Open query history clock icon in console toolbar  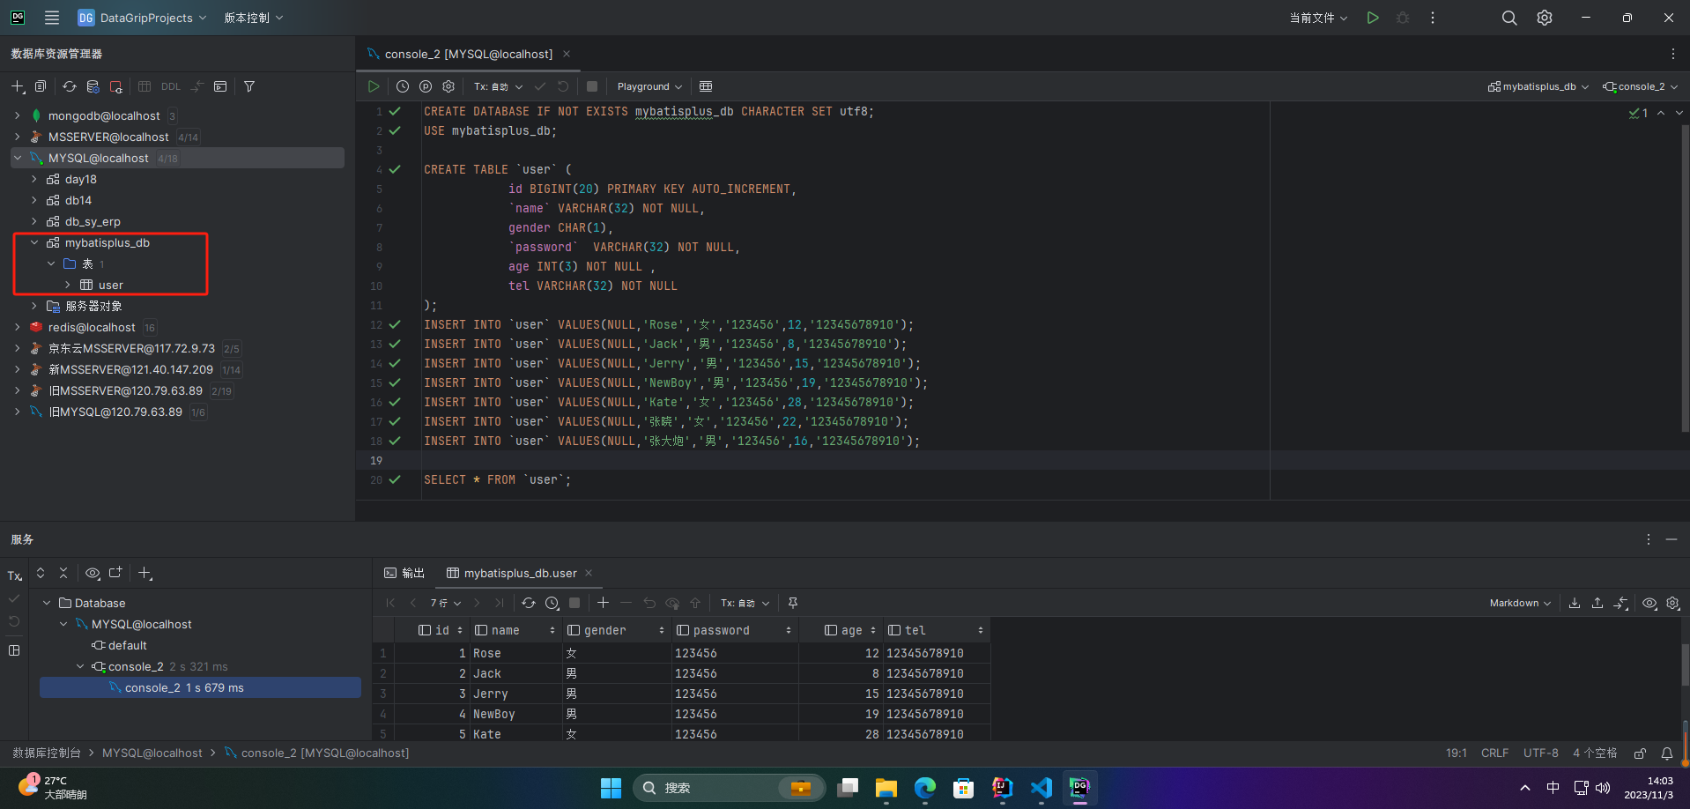403,86
